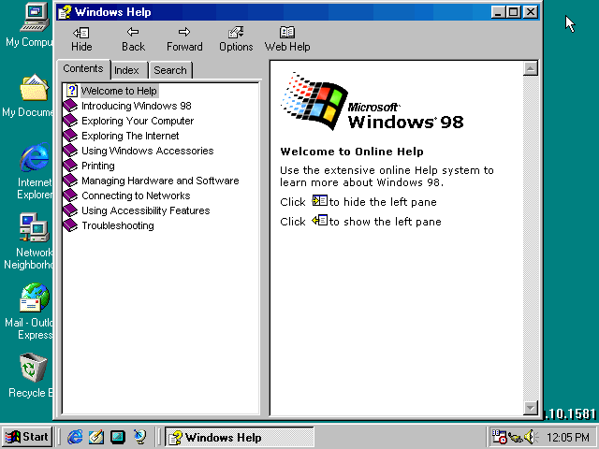The width and height of the screenshot is (599, 449).
Task: Click the 12:05 PM clock
Action: 567,437
